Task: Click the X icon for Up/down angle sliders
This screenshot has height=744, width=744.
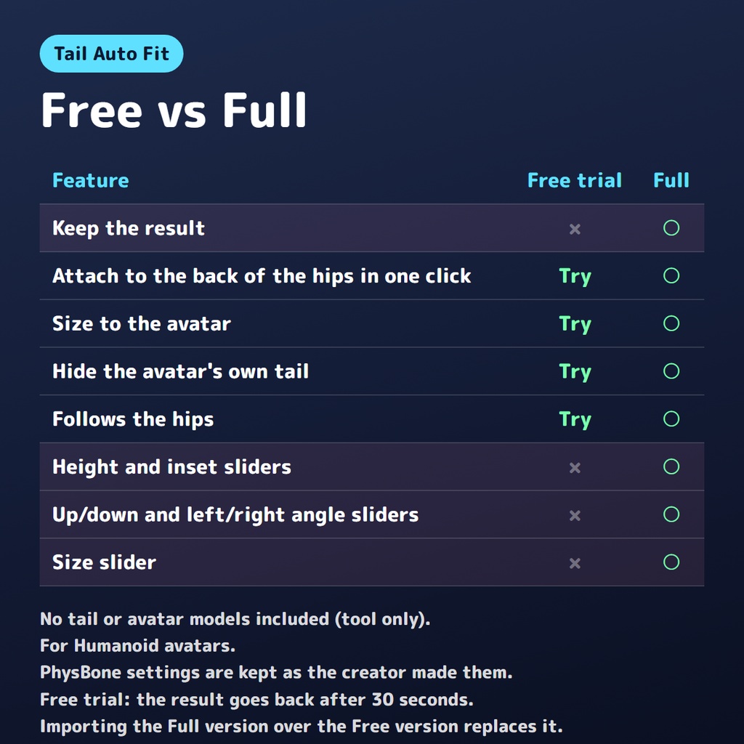Action: [x=575, y=515]
